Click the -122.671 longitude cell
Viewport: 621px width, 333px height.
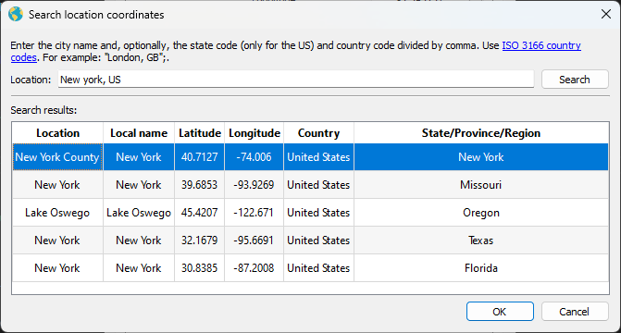254,213
